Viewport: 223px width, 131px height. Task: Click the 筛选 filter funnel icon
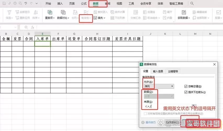click(9, 13)
